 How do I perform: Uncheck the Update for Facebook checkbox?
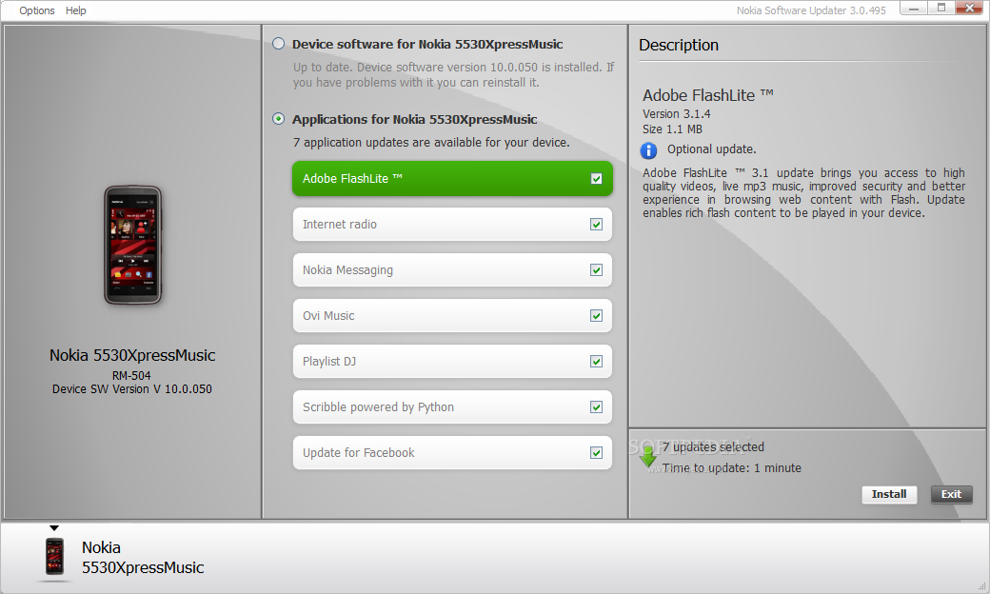596,452
